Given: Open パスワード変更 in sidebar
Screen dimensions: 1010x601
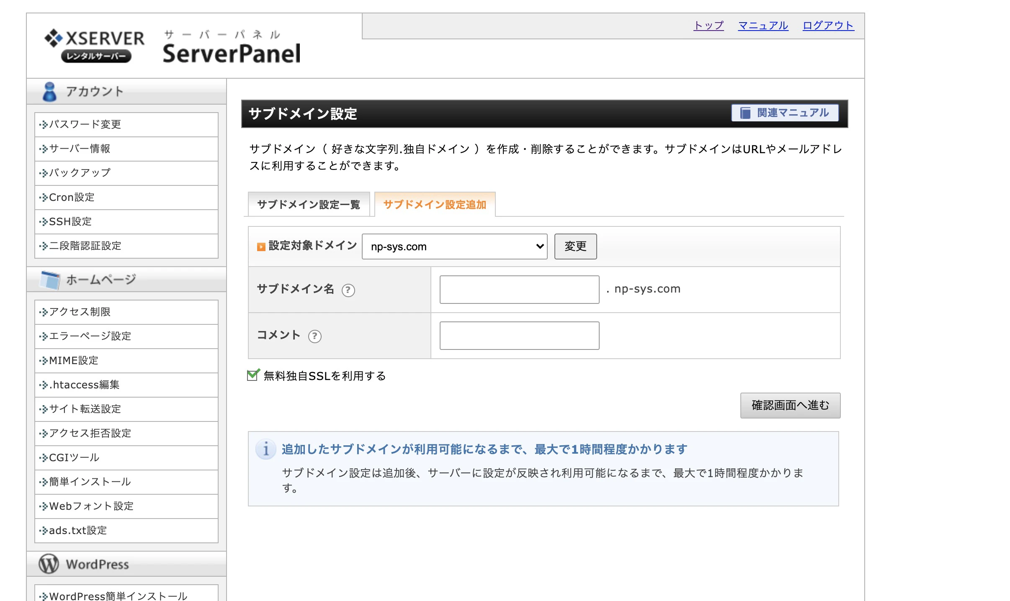Looking at the screenshot, I should click(126, 125).
